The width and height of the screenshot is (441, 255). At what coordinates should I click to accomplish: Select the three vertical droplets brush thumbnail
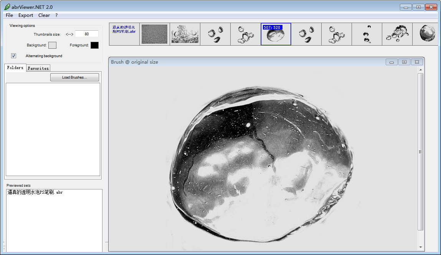point(367,34)
